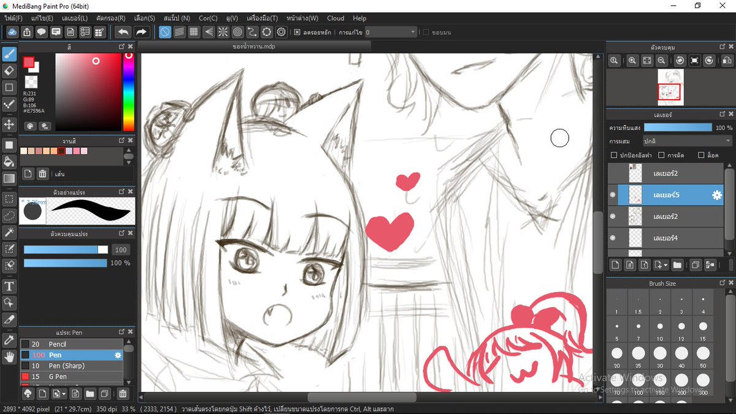Select the transparent color checker swatch
Image resolution: width=736 pixels, height=414 pixels.
pyautogui.click(x=31, y=82)
